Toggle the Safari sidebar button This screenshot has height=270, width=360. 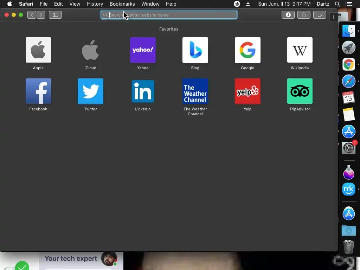tap(55, 15)
